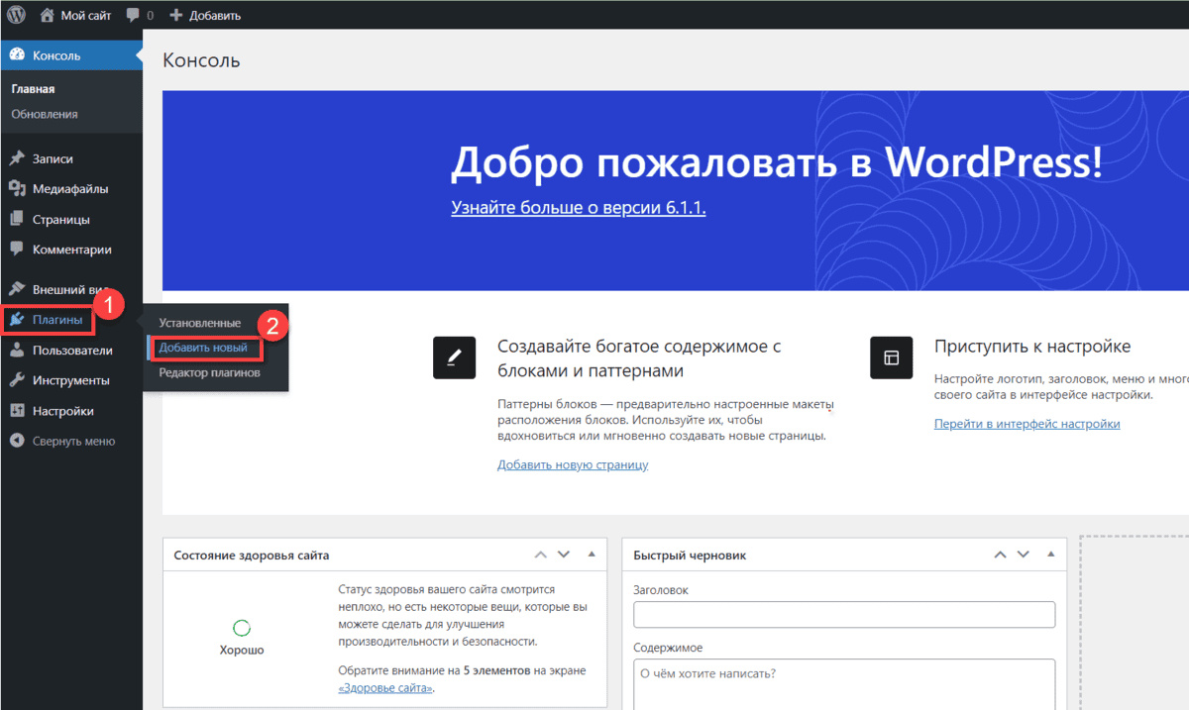Select Добавить новый in the plugins submenu
1189x710 pixels.
203,348
